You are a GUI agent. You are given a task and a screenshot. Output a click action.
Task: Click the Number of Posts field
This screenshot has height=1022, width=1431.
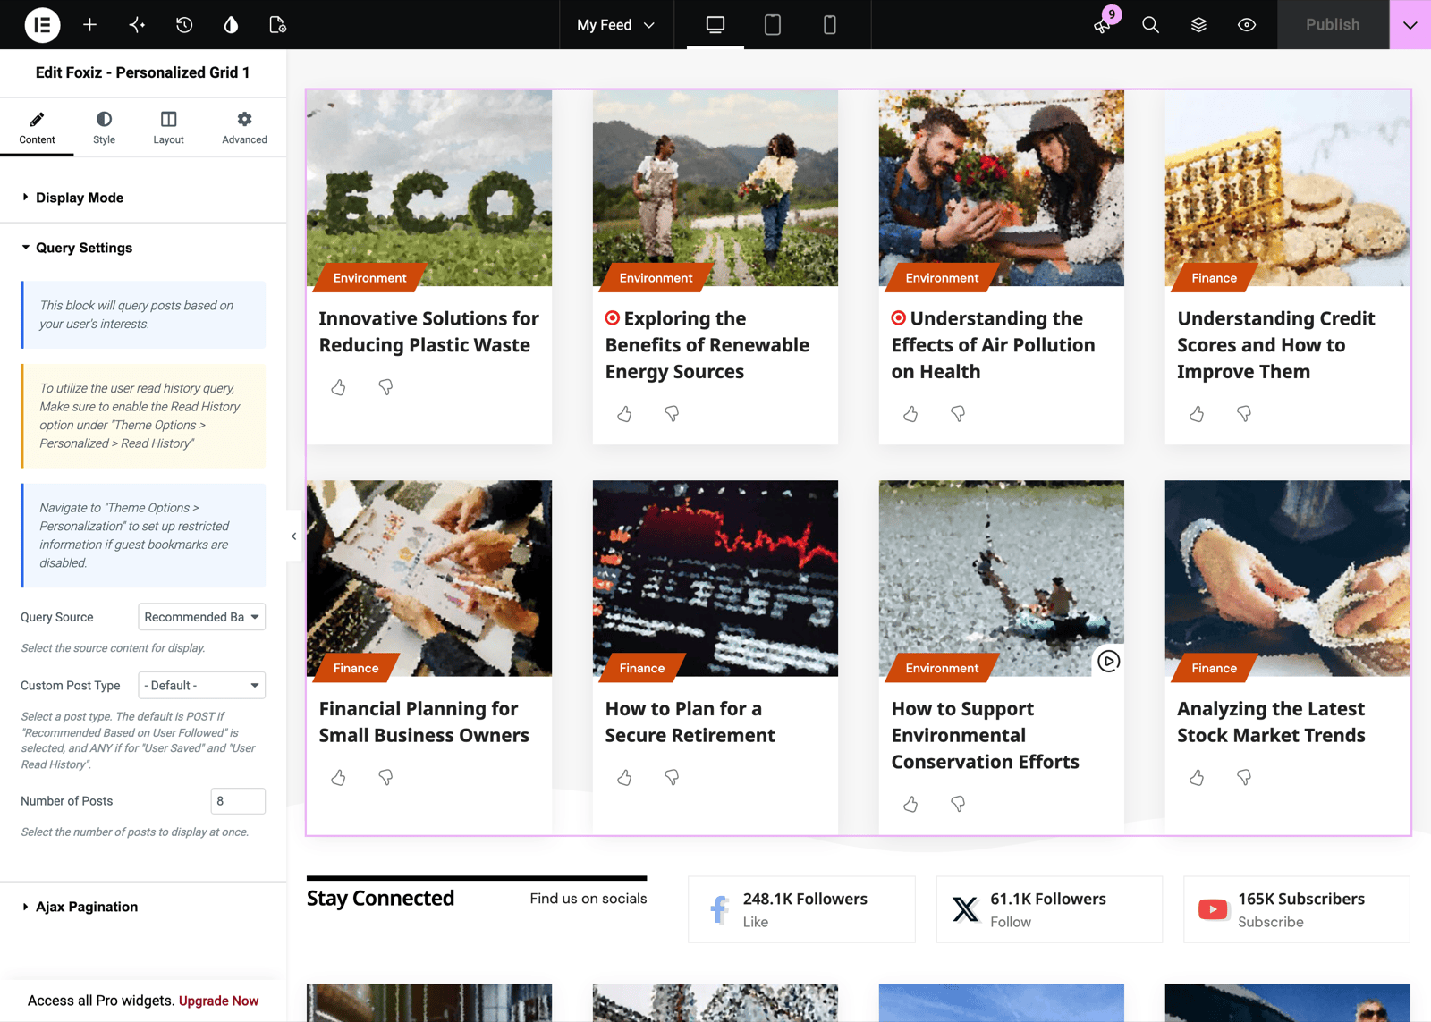[x=238, y=801]
